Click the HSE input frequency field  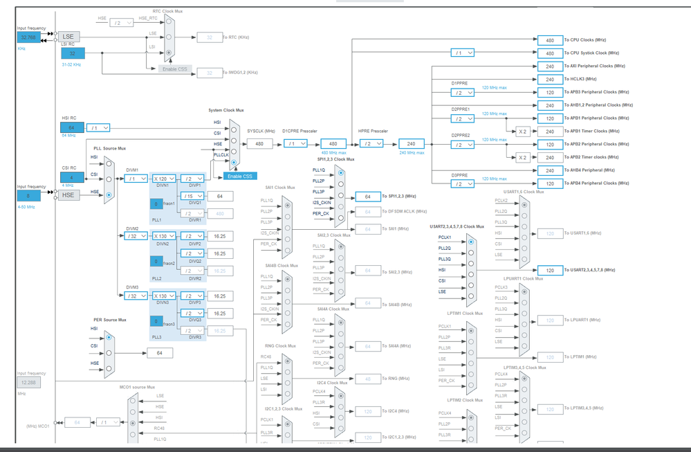pos(28,195)
